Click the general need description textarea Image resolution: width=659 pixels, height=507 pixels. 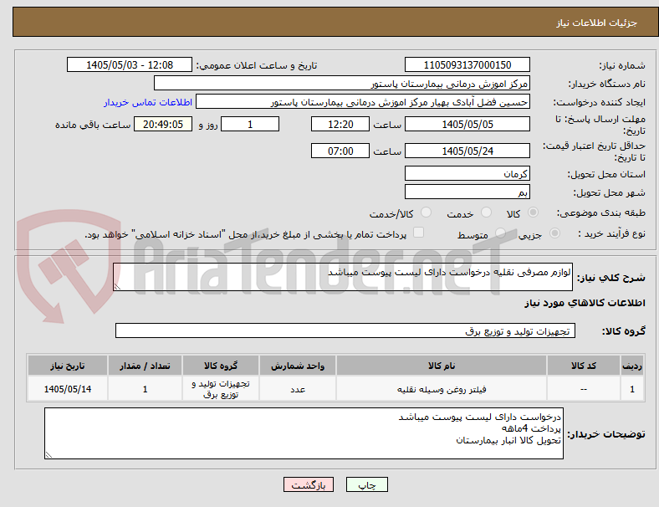[343, 277]
